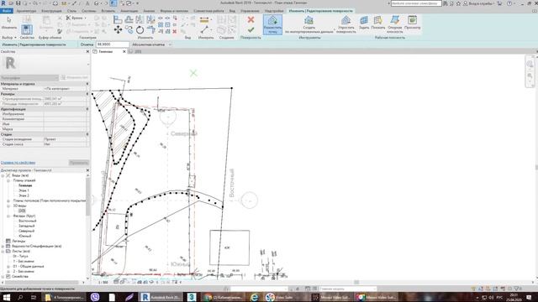Select the Move tool
The height and width of the screenshot is (302, 538).
pos(118,30)
